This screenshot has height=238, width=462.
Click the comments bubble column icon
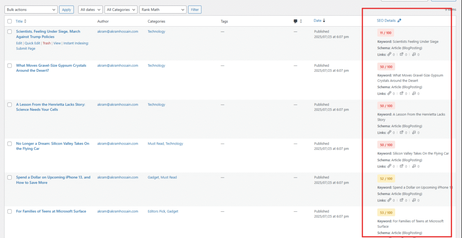296,21
